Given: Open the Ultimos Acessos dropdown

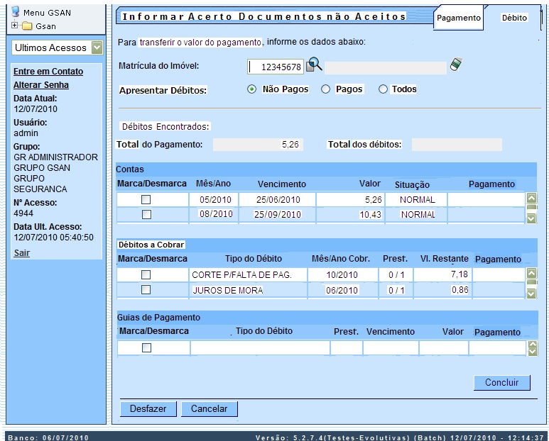Looking at the screenshot, I should coord(97,48).
